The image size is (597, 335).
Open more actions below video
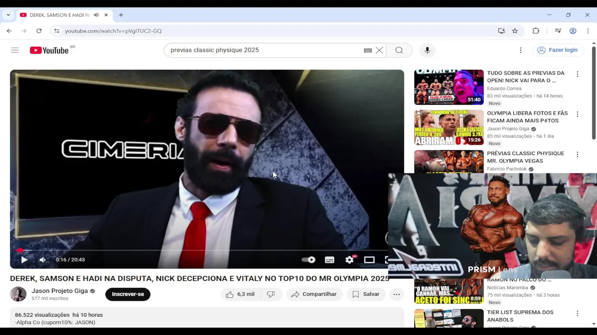396,294
